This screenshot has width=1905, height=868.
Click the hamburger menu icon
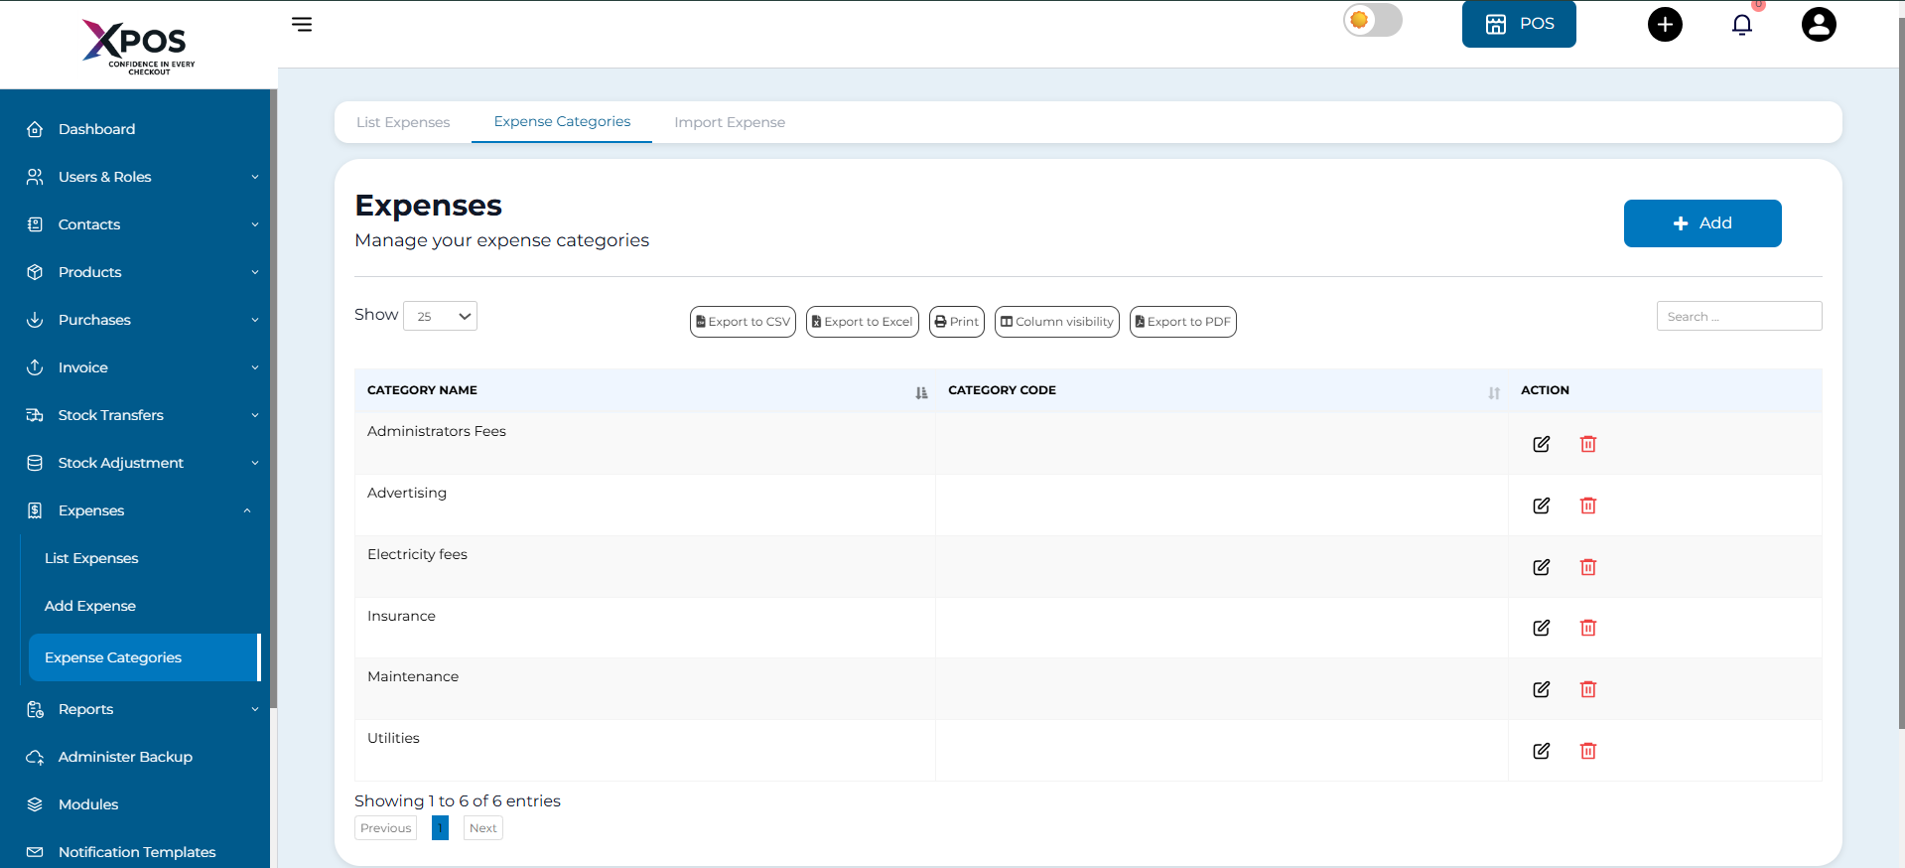click(x=302, y=24)
